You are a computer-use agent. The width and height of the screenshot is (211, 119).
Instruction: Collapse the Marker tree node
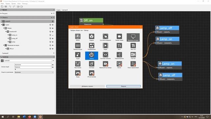click(x=4, y=28)
